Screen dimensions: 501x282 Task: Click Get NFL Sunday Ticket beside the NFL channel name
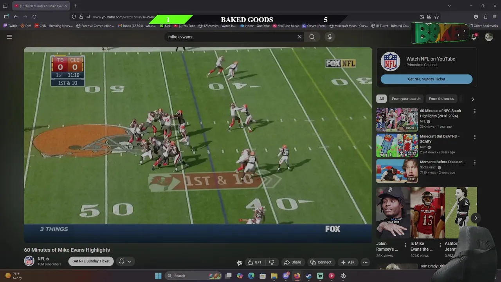pos(91,261)
